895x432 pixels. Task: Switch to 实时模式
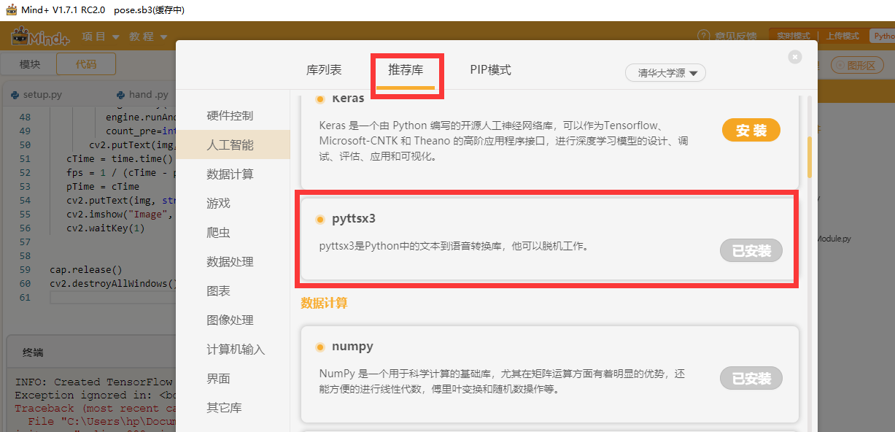(x=793, y=36)
